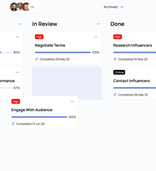The width and height of the screenshot is (156, 171).
Task: Open In Review column options menu
Action: [x=98, y=24]
